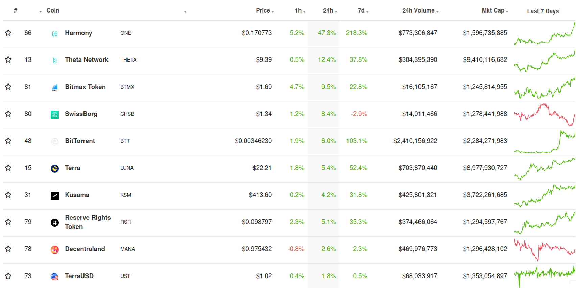Click the Reserve Rights Token logo

pyautogui.click(x=55, y=222)
